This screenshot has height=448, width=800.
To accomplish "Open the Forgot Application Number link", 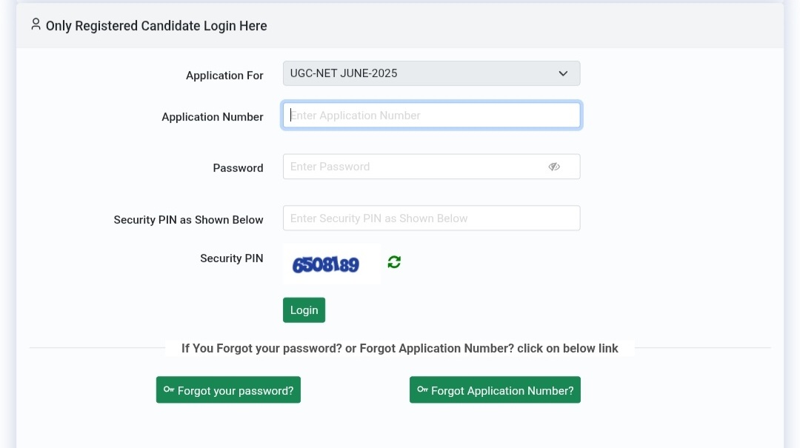I will point(495,390).
